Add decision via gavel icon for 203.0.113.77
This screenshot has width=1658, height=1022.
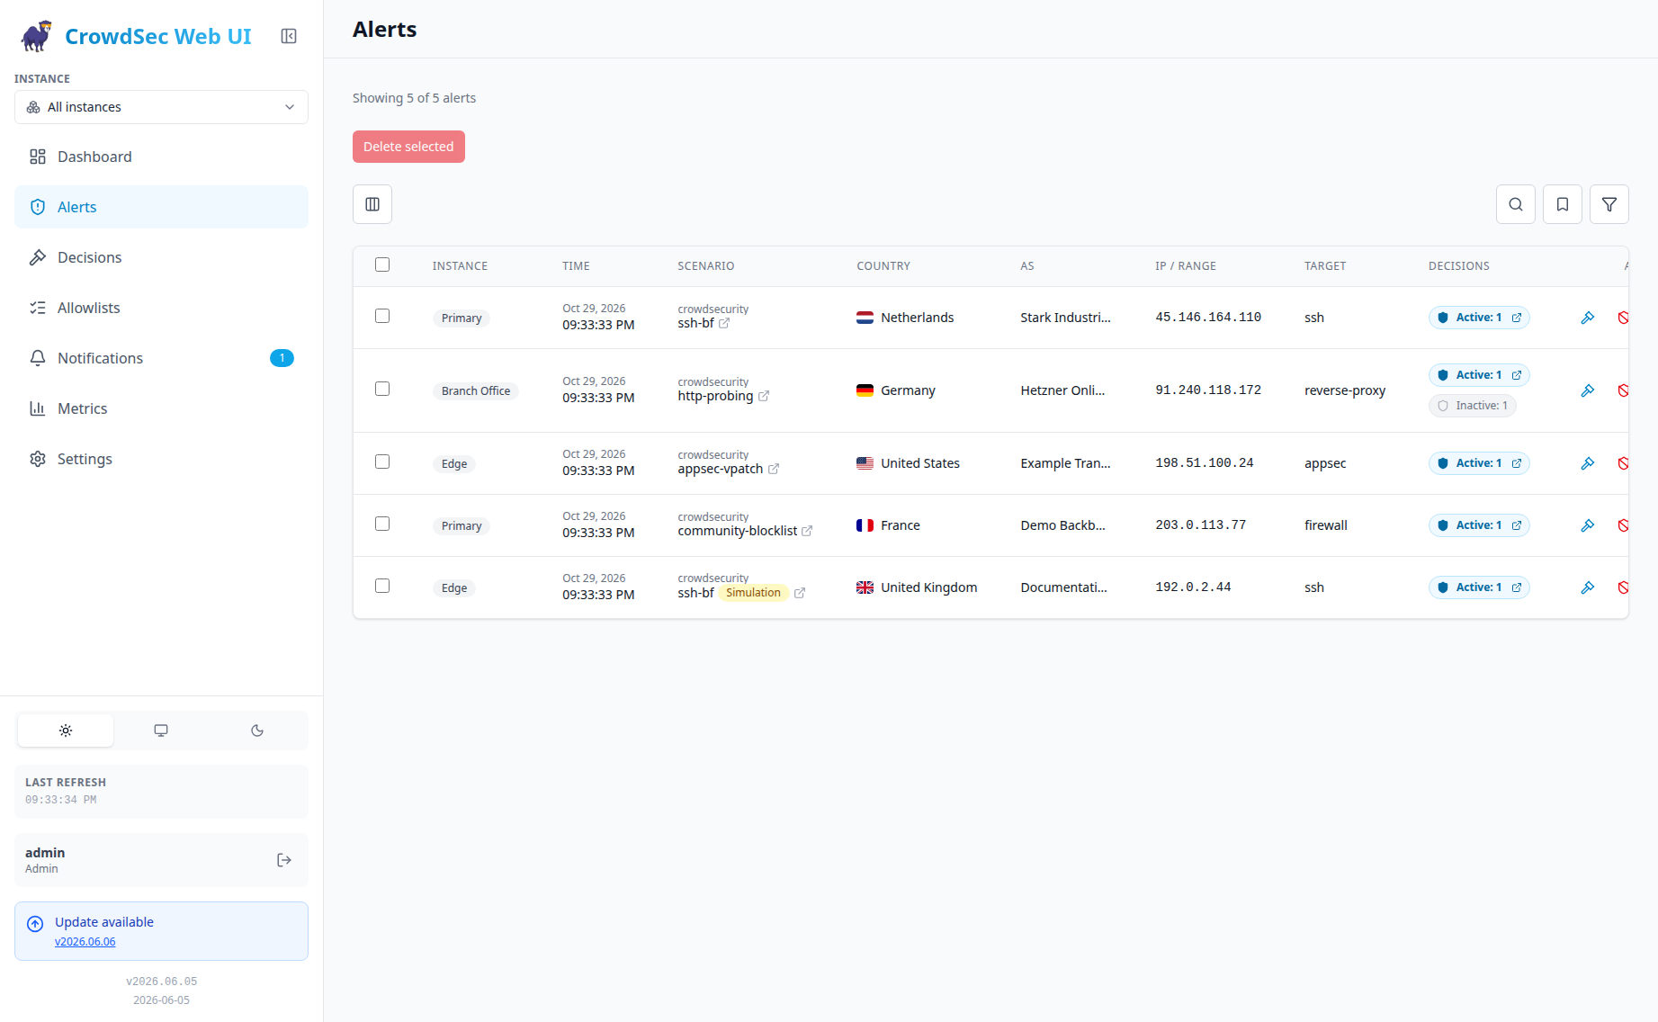[x=1588, y=525]
